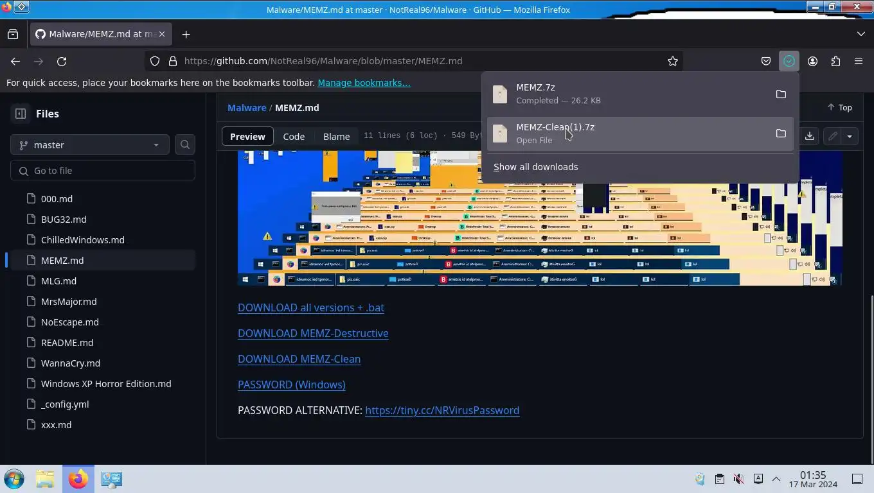
Task: Click the show desktop tray button
Action: pos(857,479)
